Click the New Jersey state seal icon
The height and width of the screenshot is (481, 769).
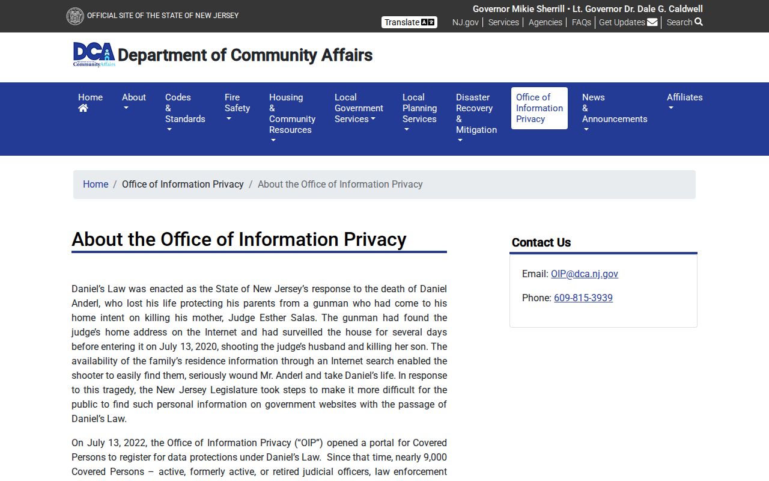[x=75, y=16]
